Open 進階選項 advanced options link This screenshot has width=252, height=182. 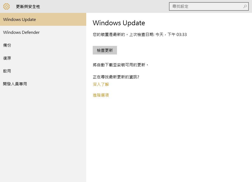101,95
